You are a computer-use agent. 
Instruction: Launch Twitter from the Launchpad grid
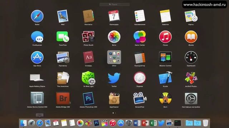[114, 78]
